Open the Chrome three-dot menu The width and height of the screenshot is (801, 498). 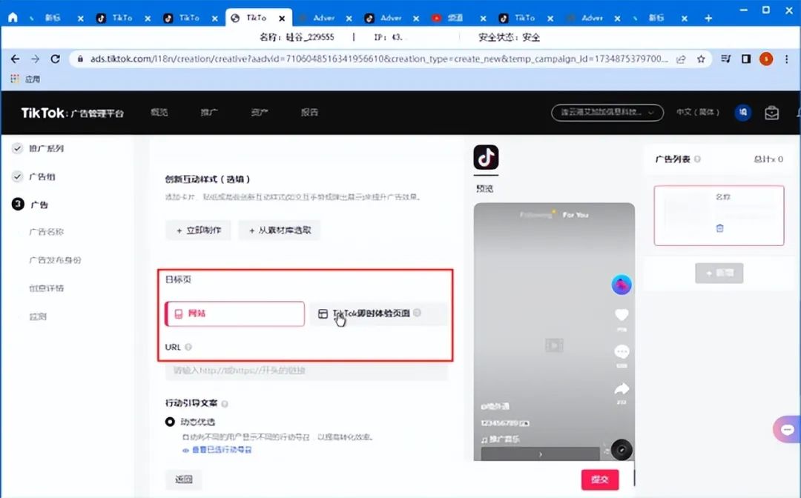tap(787, 59)
